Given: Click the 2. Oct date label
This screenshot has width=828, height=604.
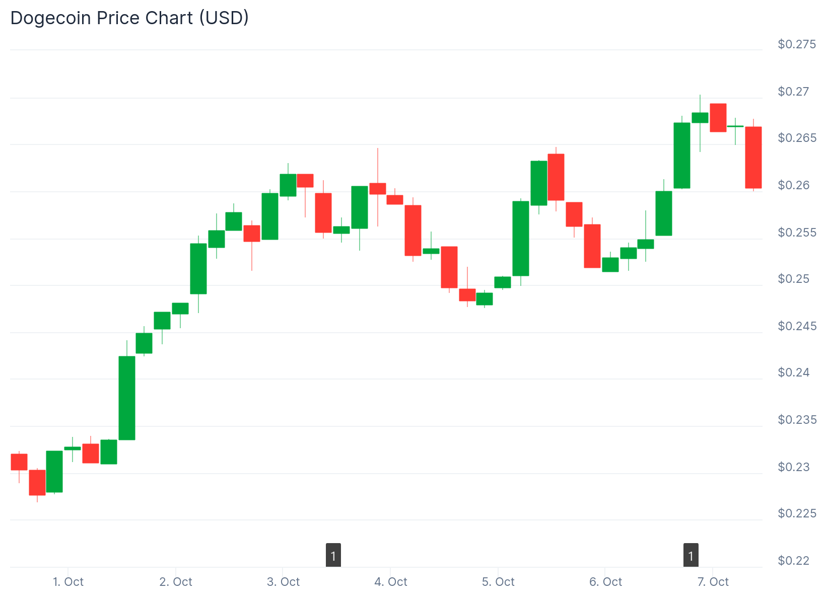Looking at the screenshot, I should tap(176, 582).
